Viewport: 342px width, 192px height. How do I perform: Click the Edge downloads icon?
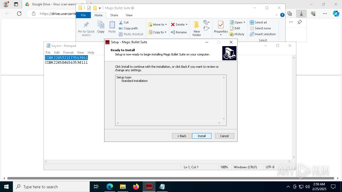point(301,14)
